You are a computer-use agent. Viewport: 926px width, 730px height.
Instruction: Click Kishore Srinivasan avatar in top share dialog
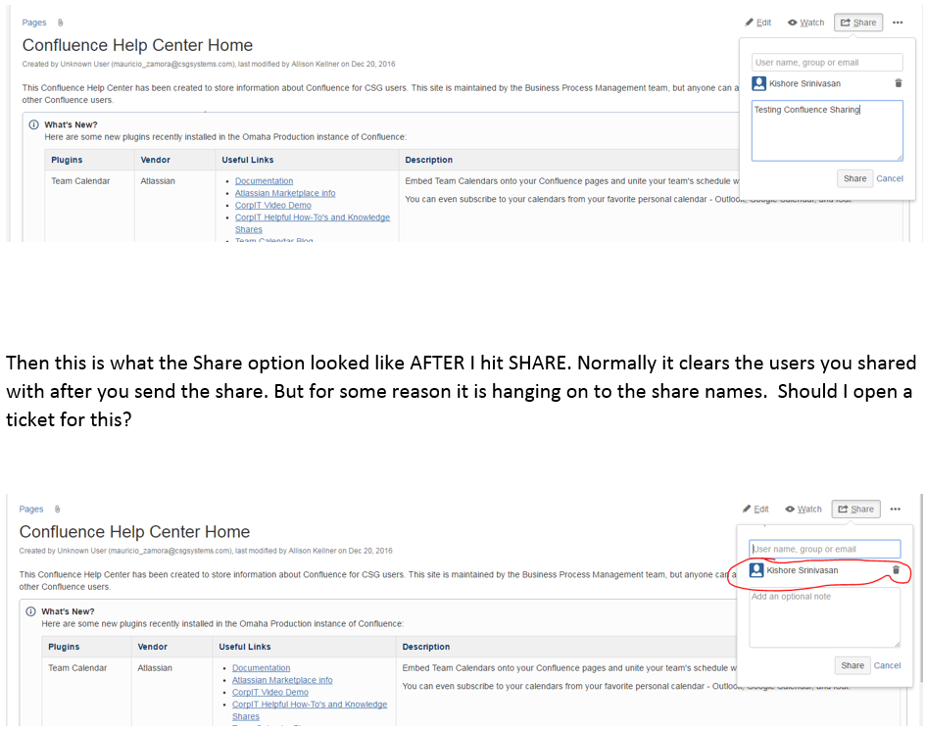click(758, 83)
